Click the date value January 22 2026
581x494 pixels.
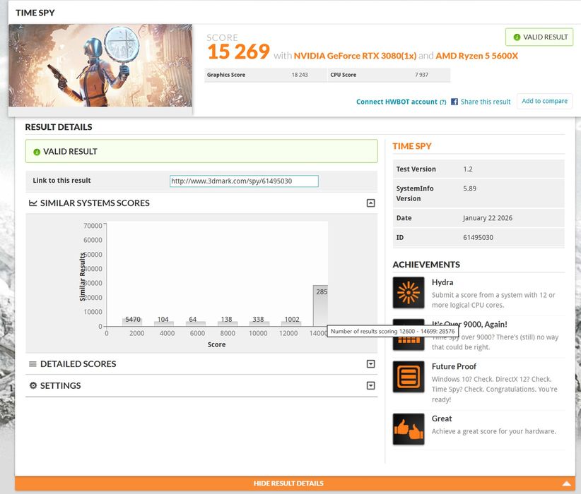click(488, 218)
